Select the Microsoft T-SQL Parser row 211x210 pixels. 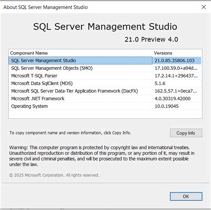(x=105, y=76)
